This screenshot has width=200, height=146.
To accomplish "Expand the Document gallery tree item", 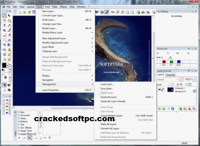I will [19, 115].
